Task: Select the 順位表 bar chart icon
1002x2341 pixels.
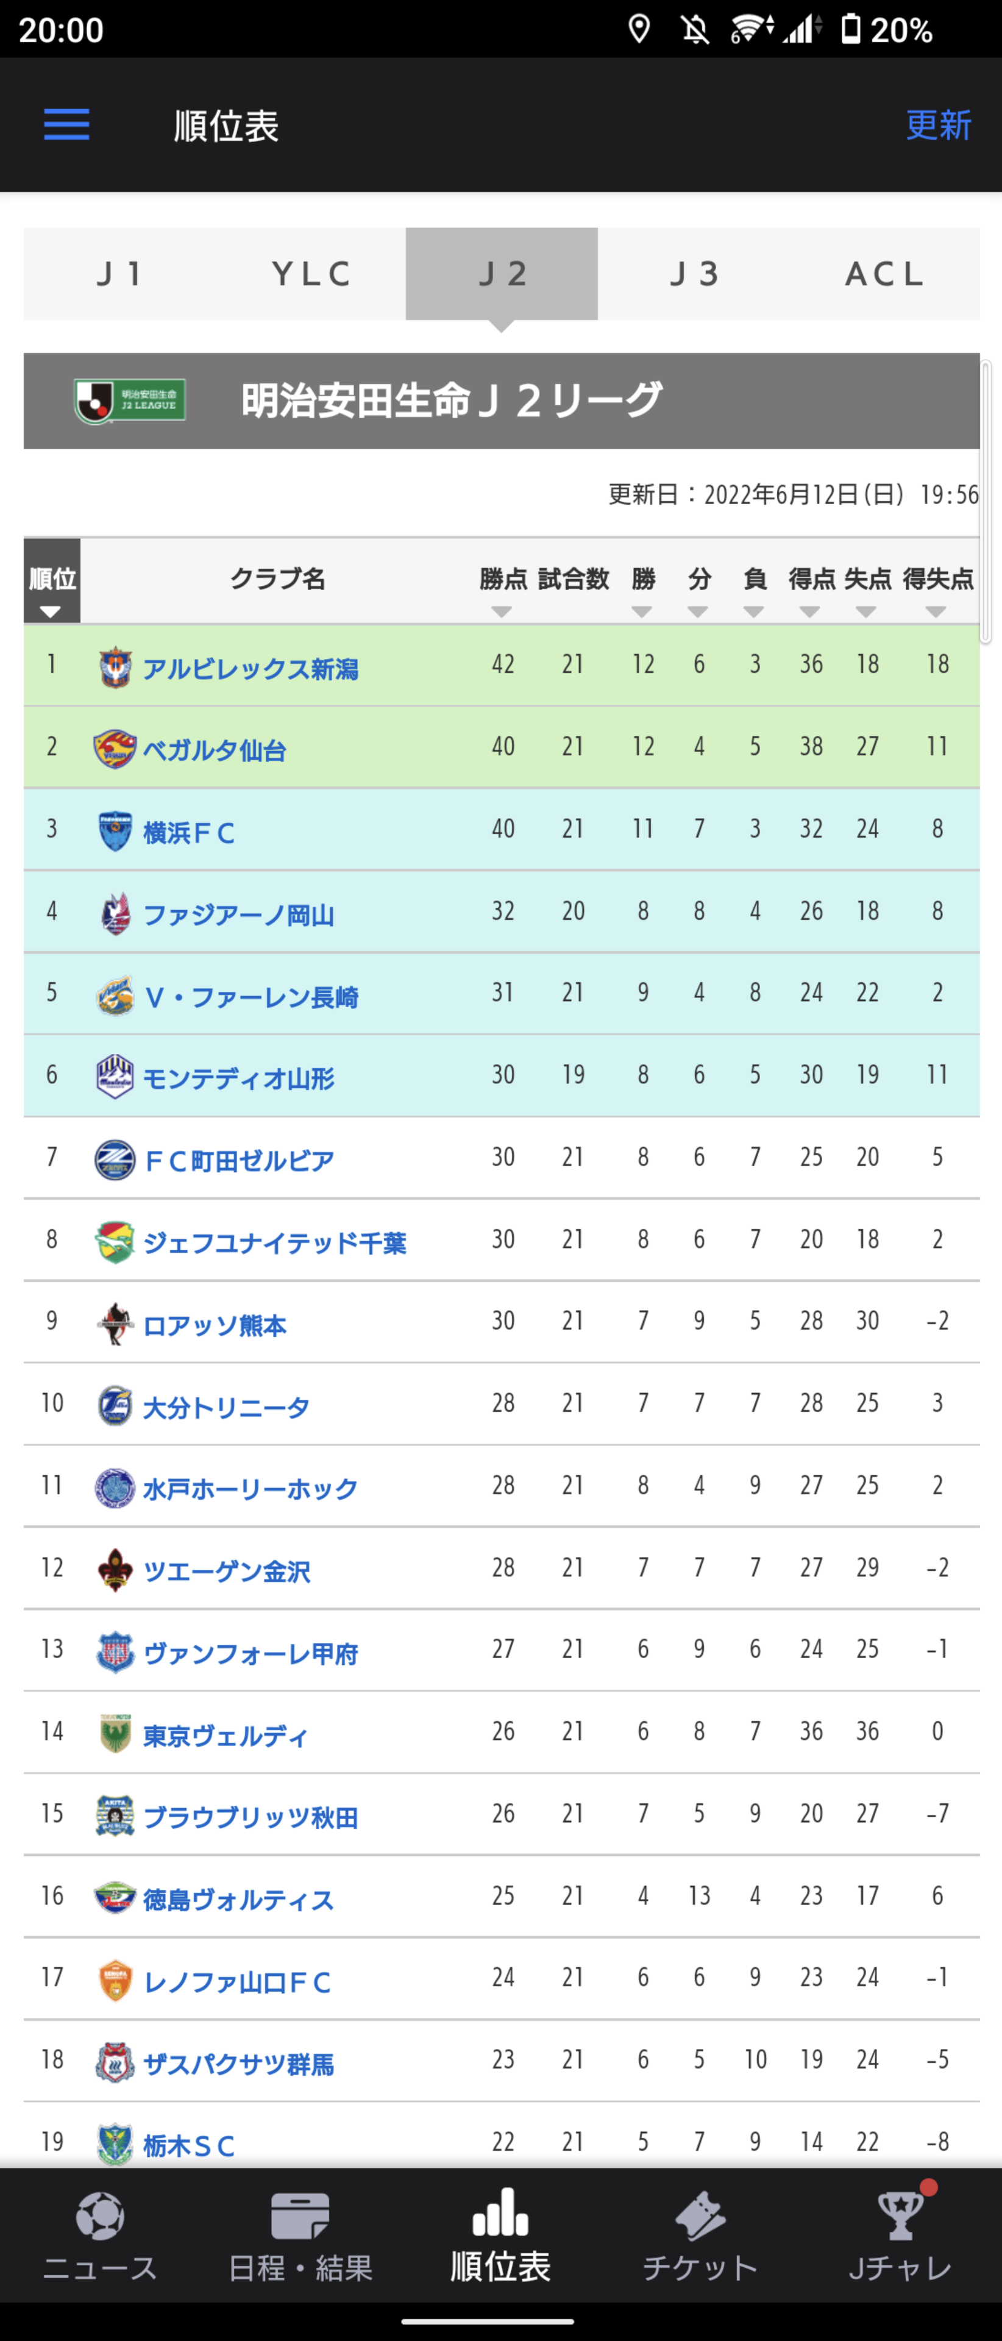Action: tap(500, 2211)
